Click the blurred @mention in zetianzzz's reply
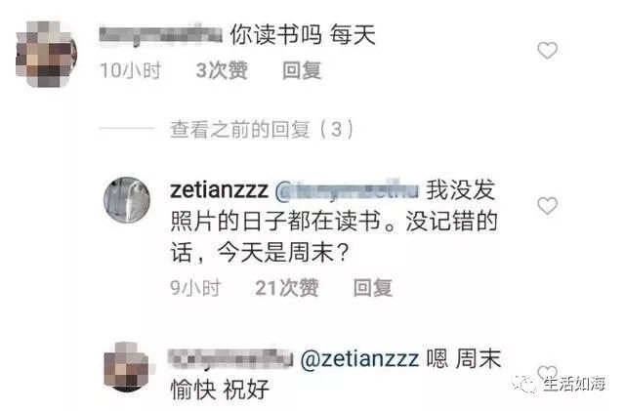The width and height of the screenshot is (625, 411). 348,190
